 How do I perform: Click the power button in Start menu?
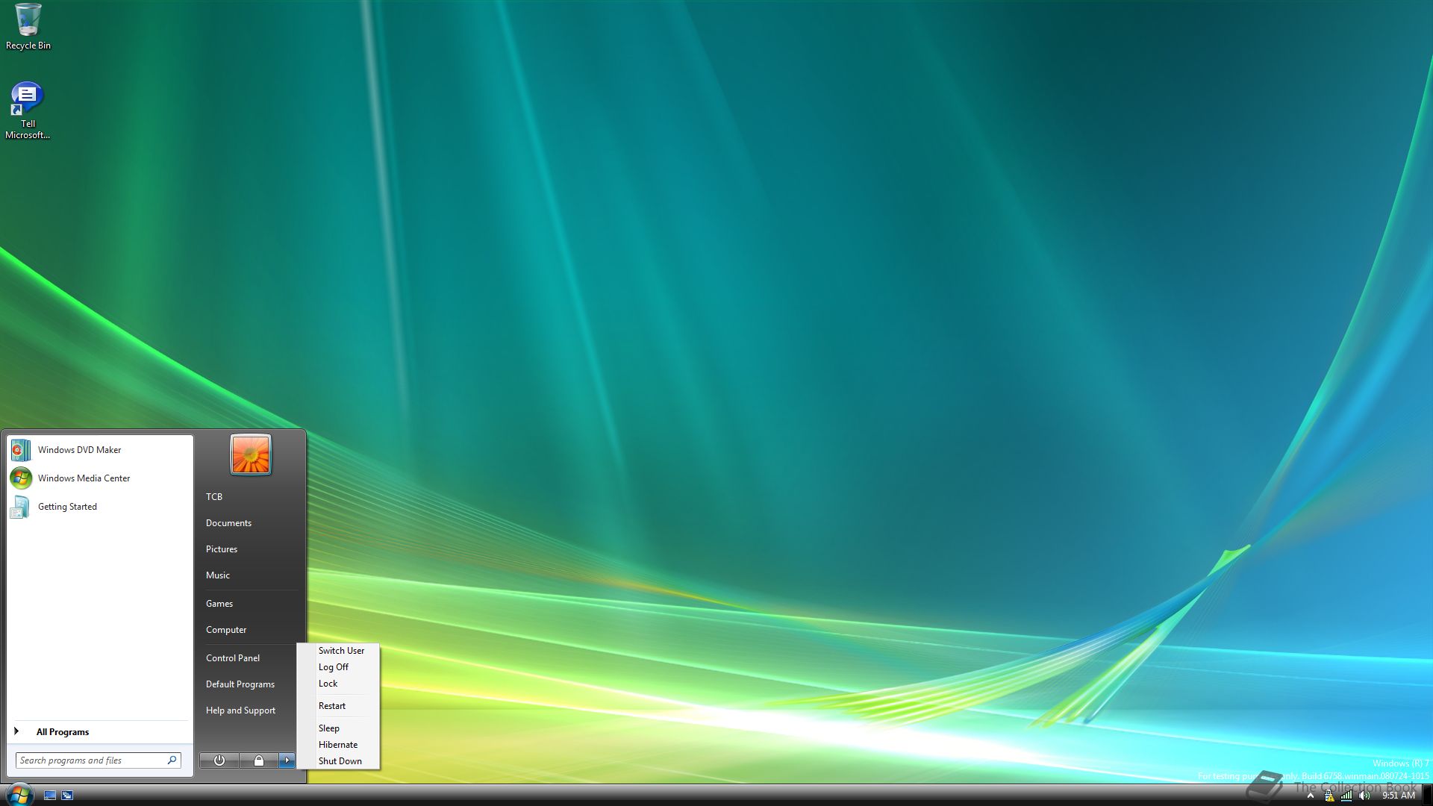(219, 760)
